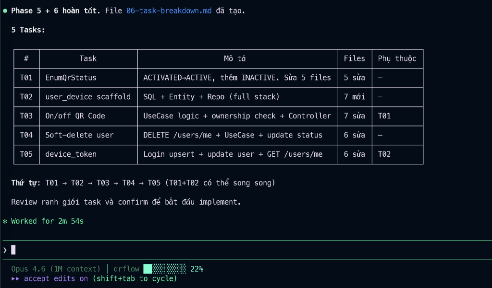The image size is (492, 288).
Task: Select the "Mô tả" column header
Action: pos(237,58)
